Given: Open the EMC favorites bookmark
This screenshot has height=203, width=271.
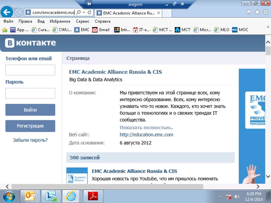Looking at the screenshot, I should pos(82,30).
